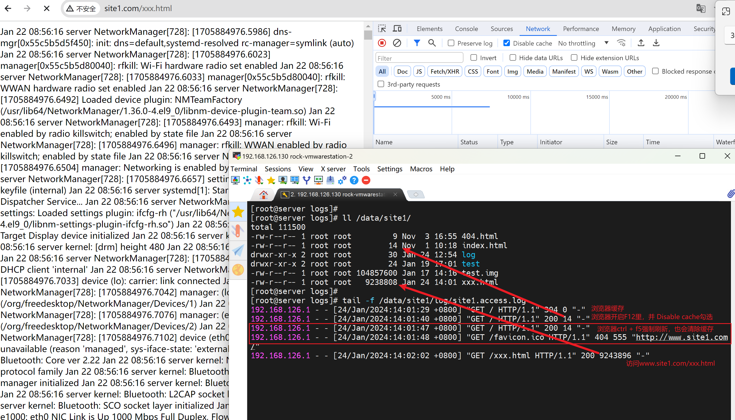The width and height of the screenshot is (735, 420).
Task: Click the Filter input field
Action: pos(419,58)
